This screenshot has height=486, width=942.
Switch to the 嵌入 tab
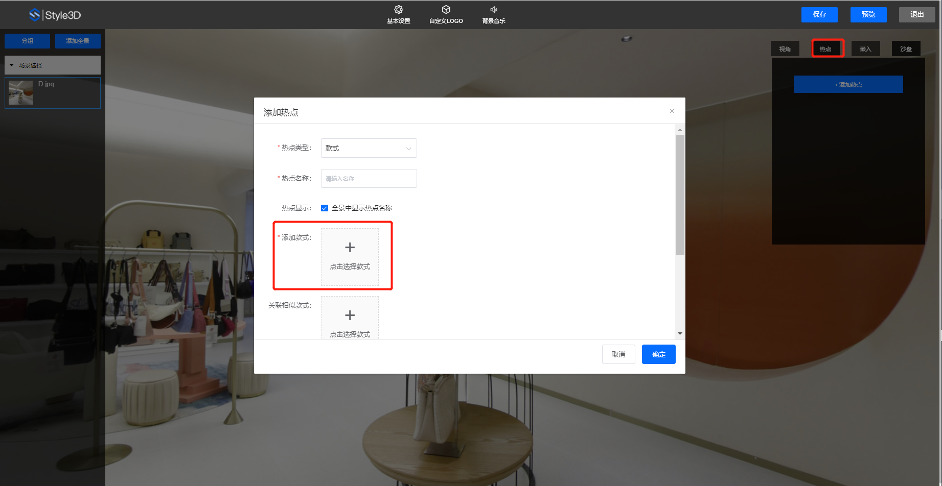865,49
